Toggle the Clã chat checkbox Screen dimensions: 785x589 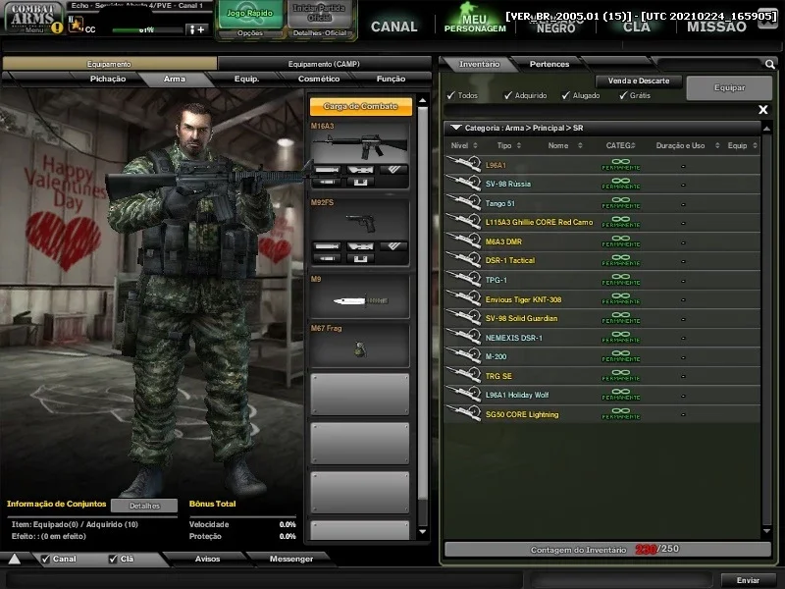(113, 559)
